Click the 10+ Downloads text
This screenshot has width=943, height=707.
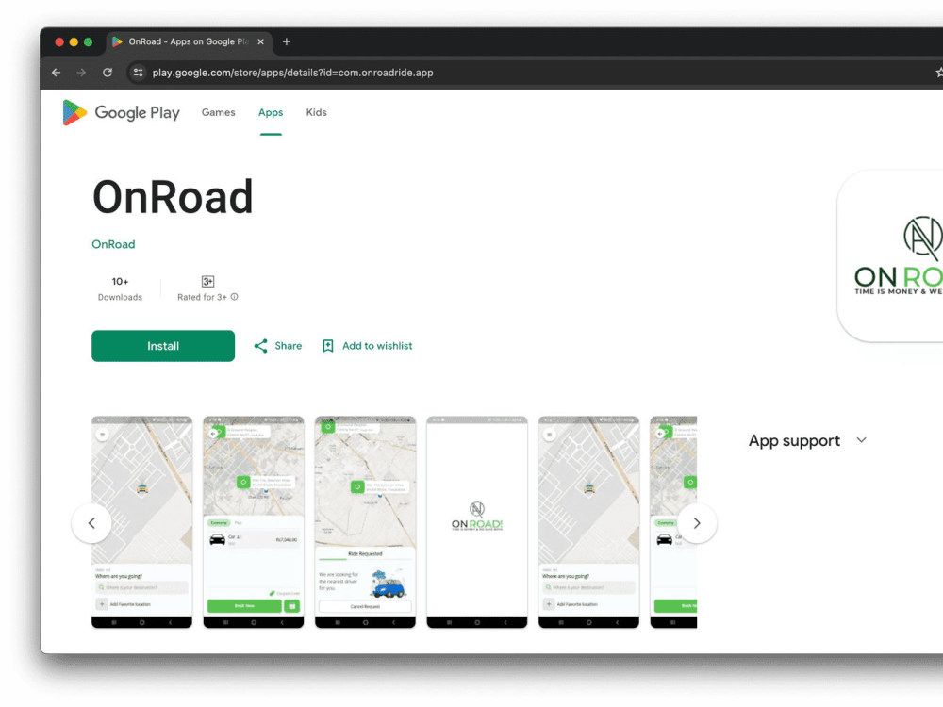coord(121,288)
